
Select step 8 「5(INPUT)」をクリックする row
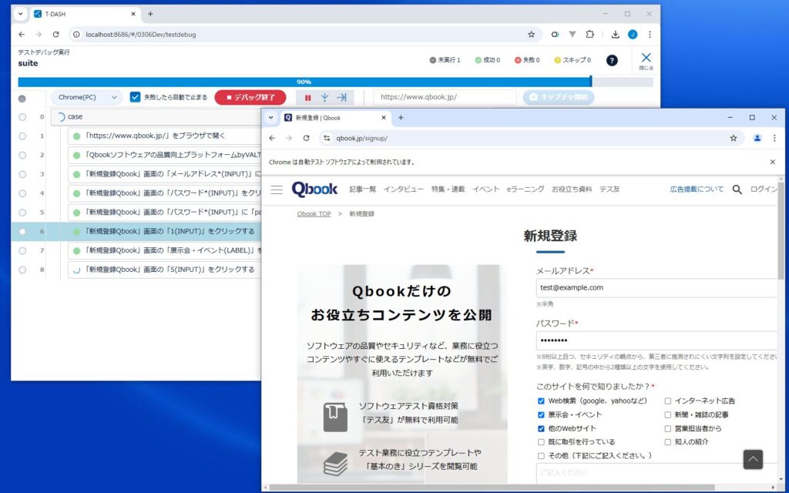[165, 270]
